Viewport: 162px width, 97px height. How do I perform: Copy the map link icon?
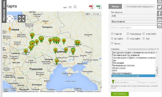coord(65,7)
